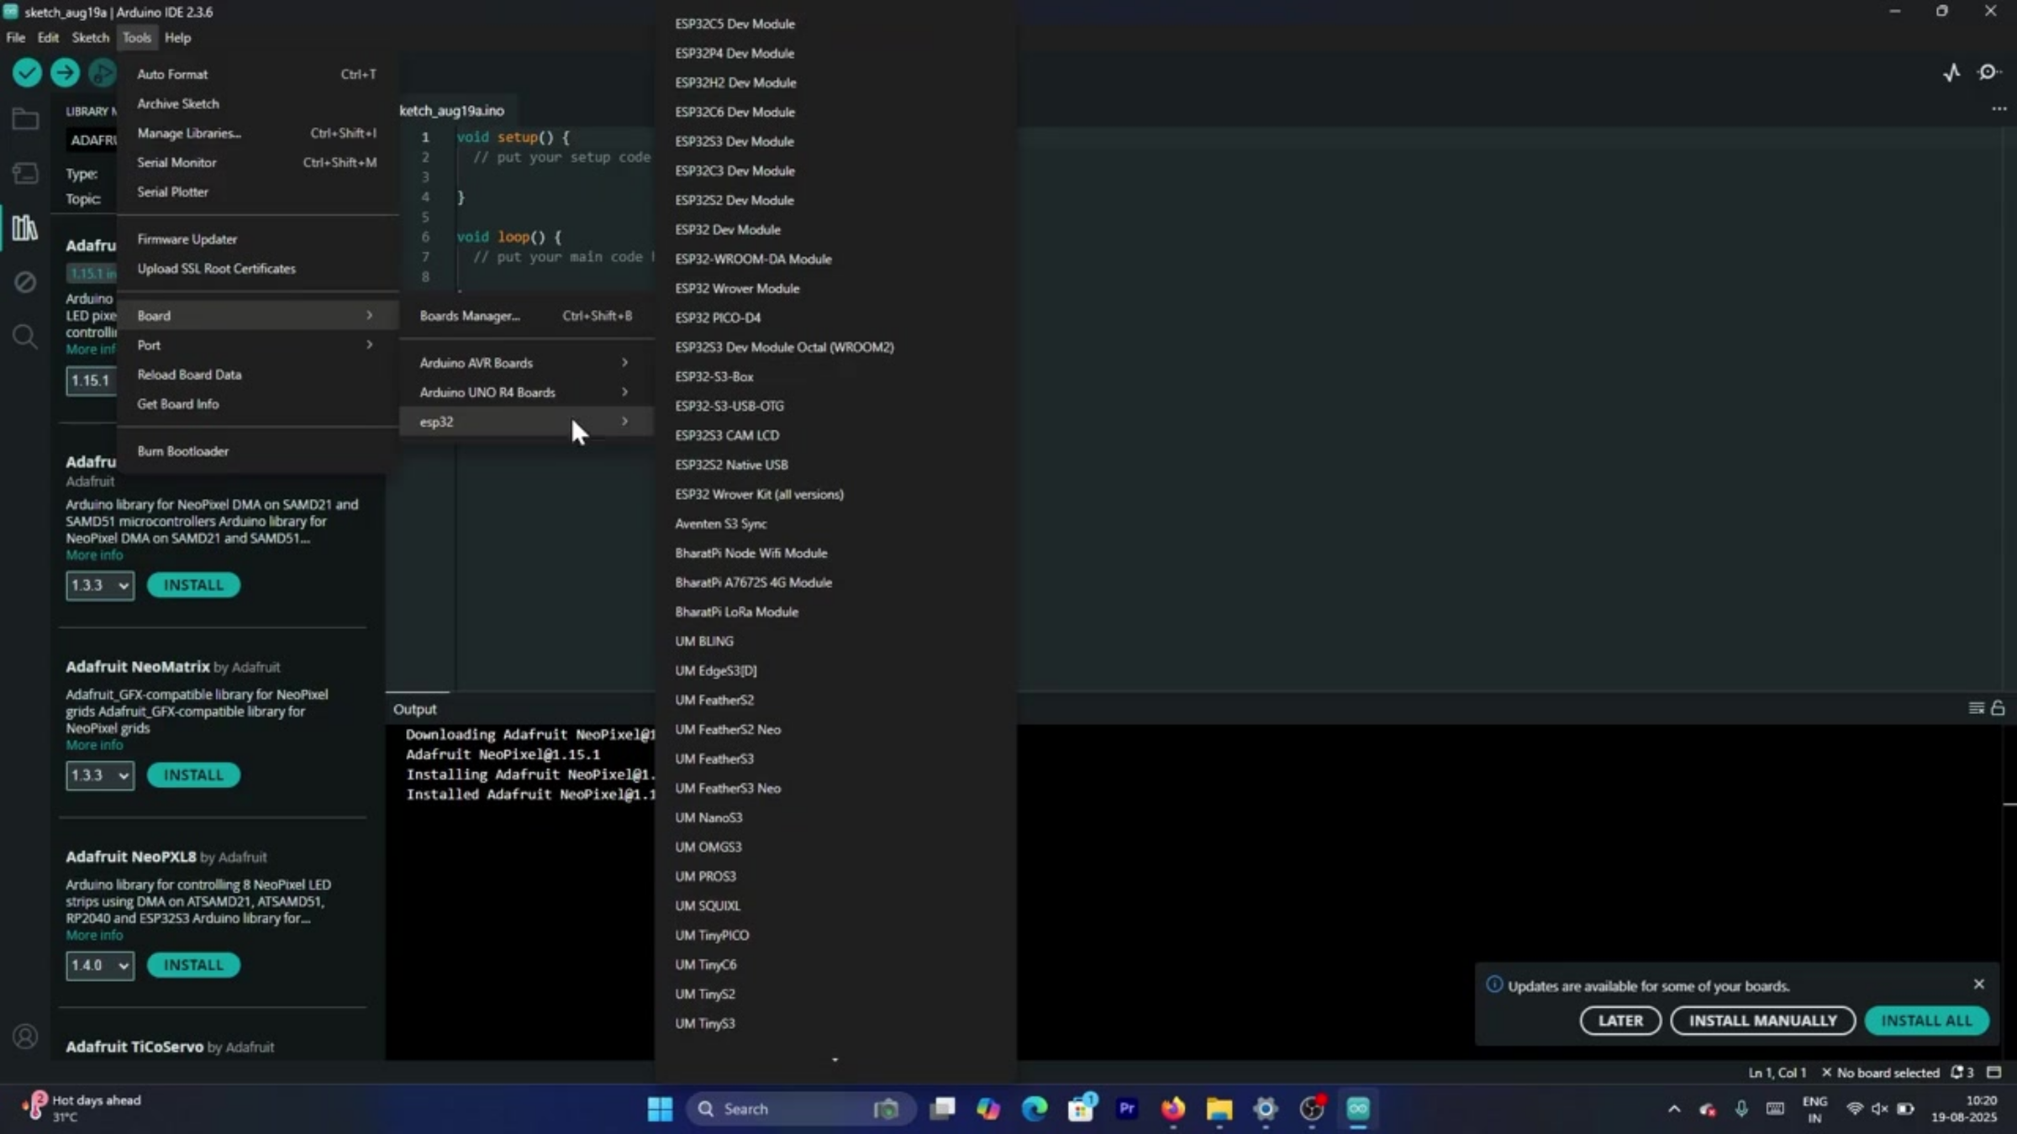Viewport: 2017px width, 1134px height.
Task: Open Windows Settings from taskbar
Action: 1265,1110
